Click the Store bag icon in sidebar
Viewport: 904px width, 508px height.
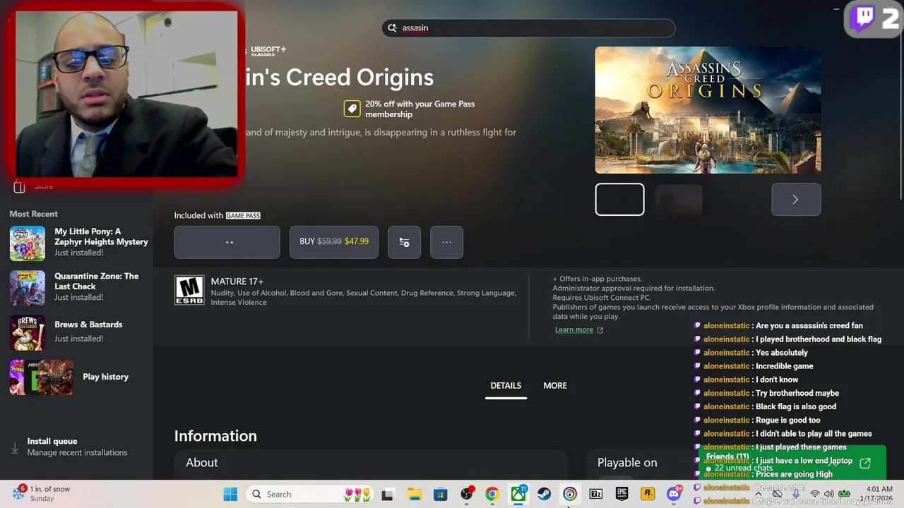point(20,186)
